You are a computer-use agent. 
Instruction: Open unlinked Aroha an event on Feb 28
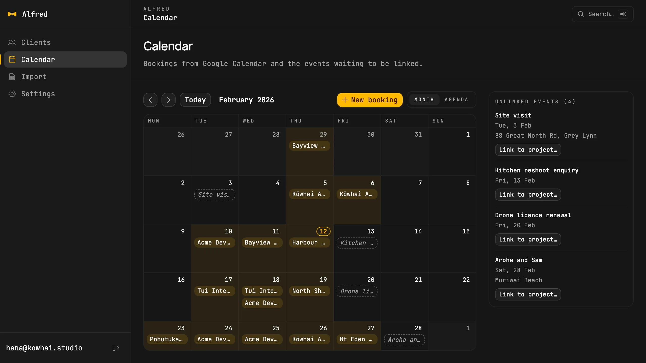click(x=404, y=340)
